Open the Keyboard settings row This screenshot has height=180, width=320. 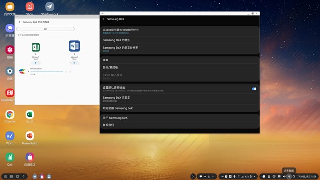(180, 60)
